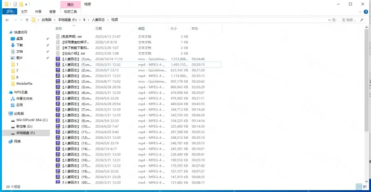
Task: Go up one folder level arrow
Action: [26, 20]
